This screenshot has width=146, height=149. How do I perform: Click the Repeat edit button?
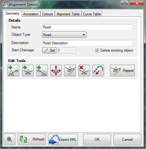(x=122, y=71)
